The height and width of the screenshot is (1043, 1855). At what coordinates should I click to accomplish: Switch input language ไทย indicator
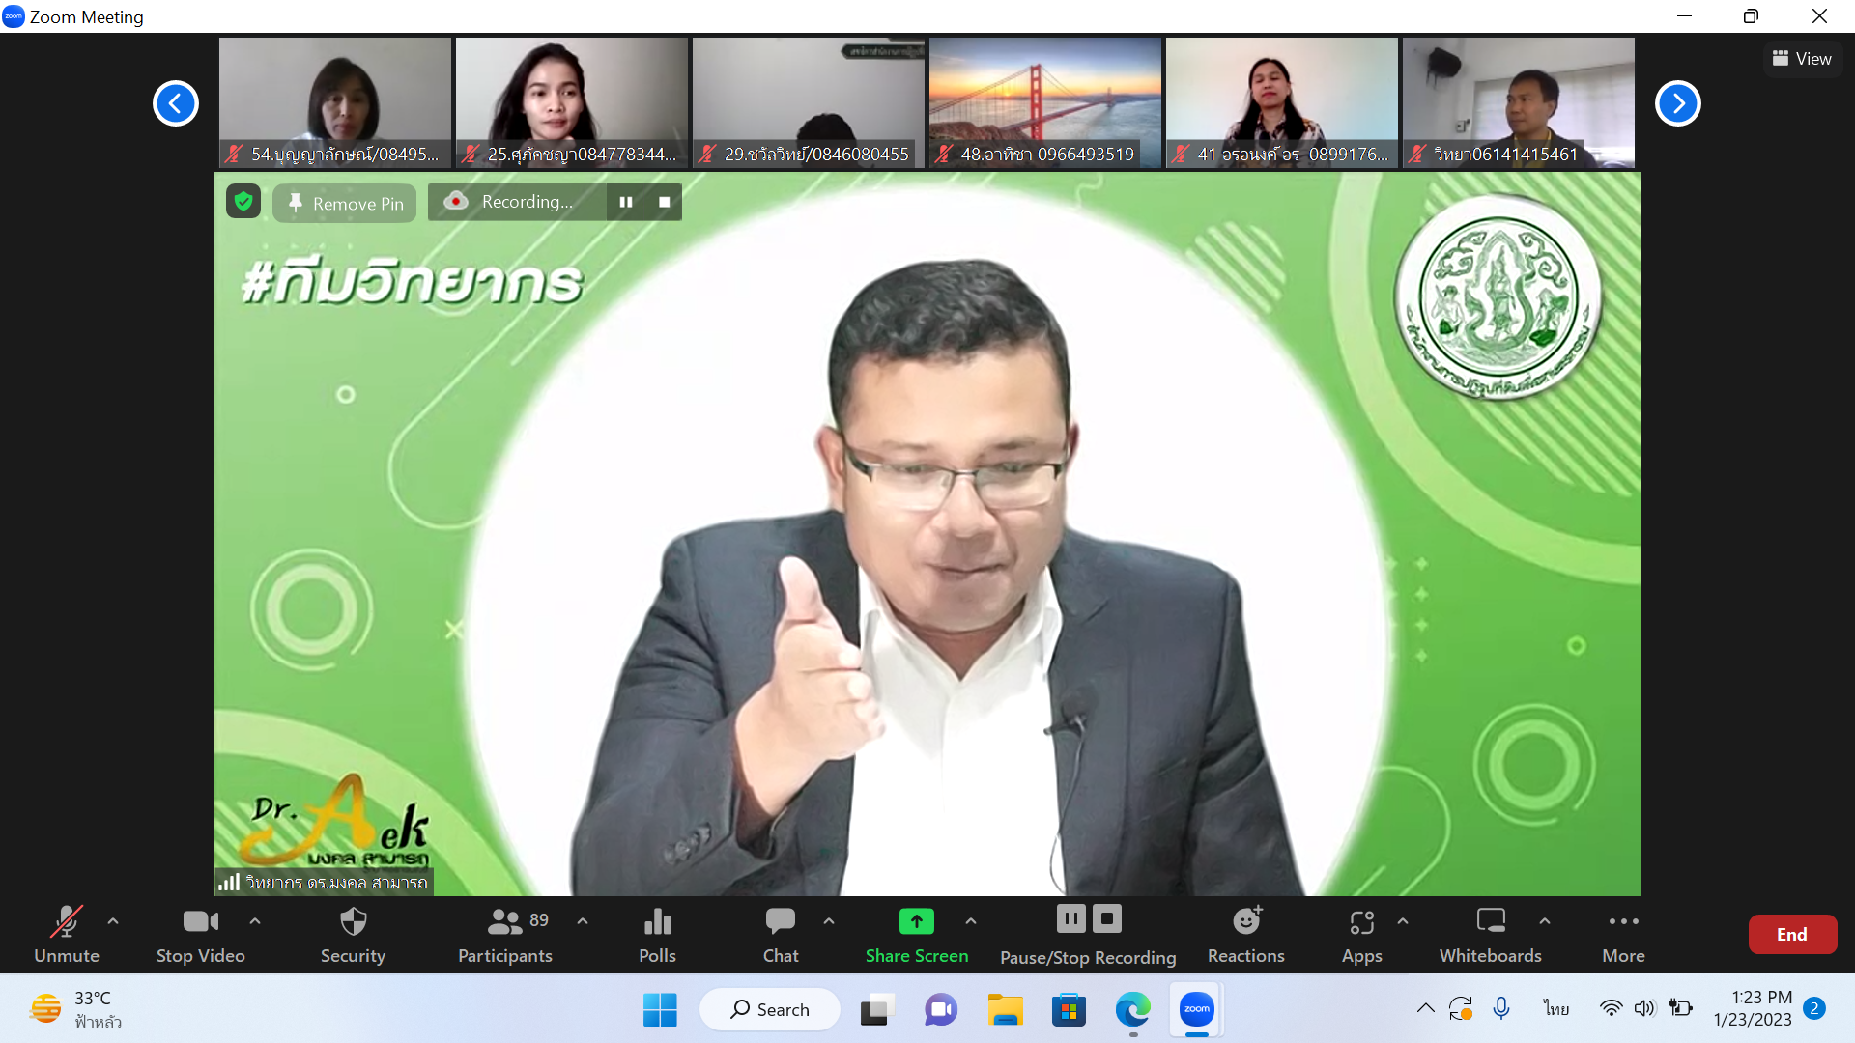coord(1555,1008)
